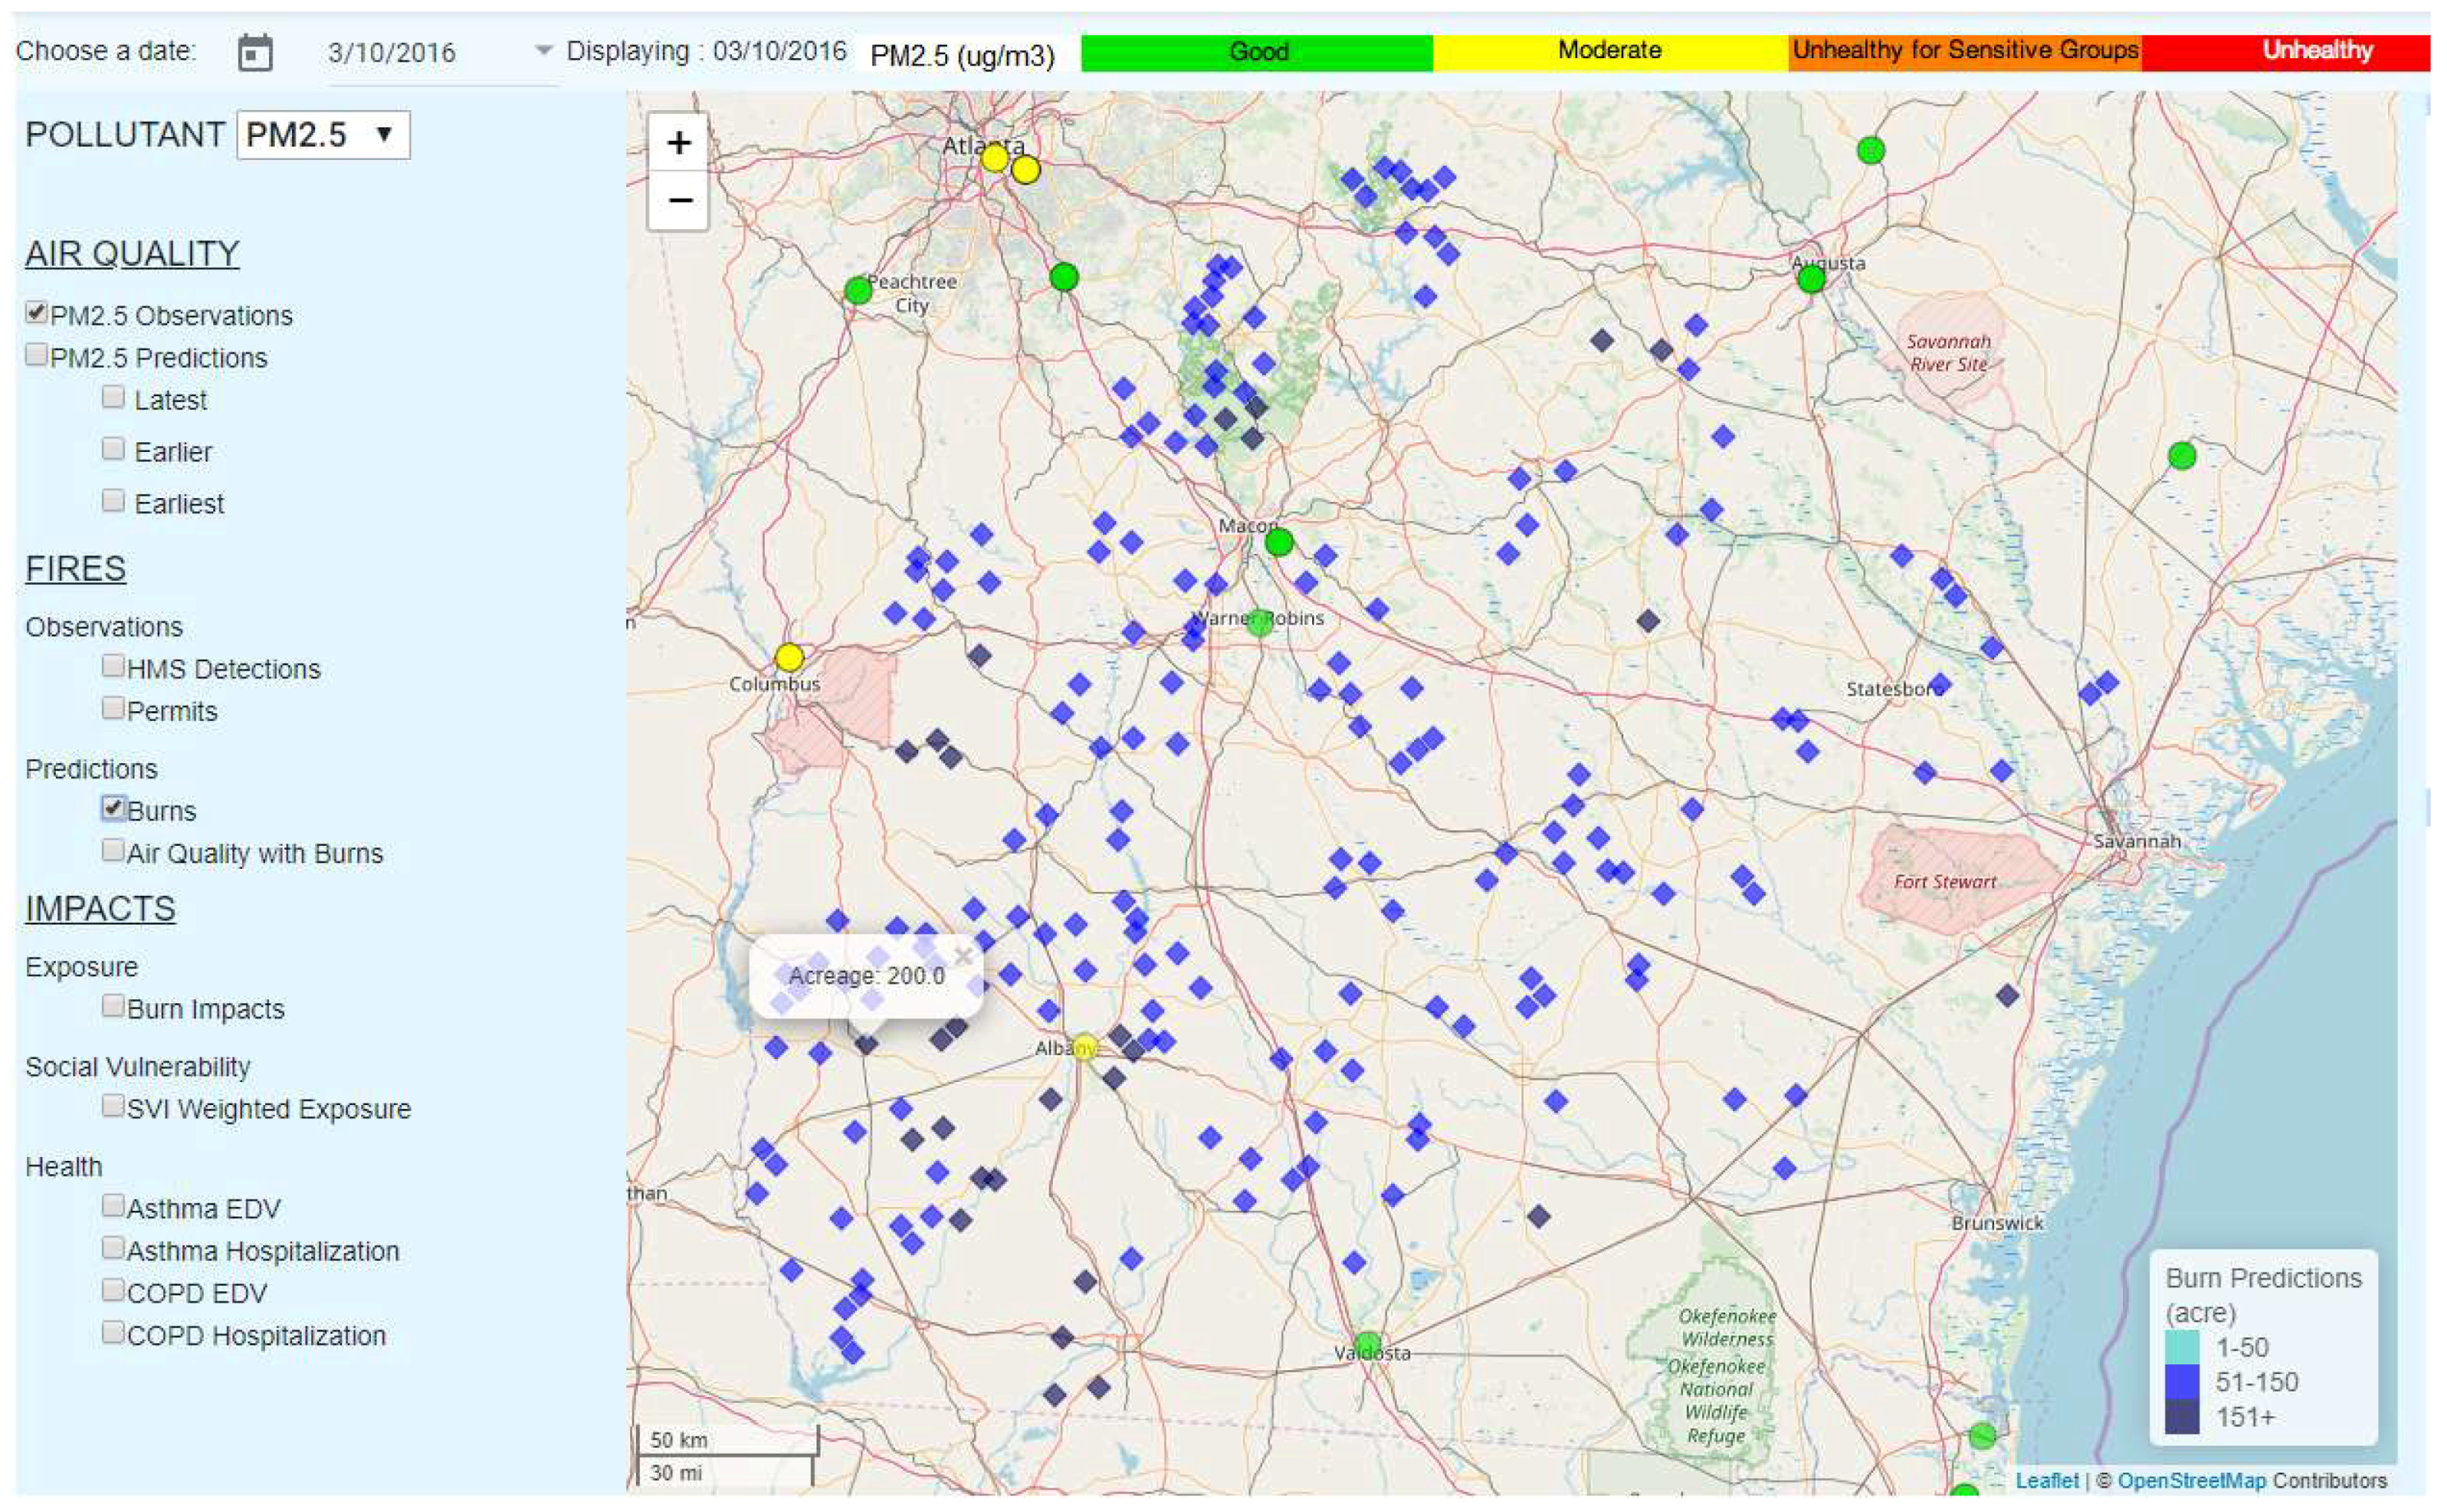2447x1512 pixels.
Task: Open the PM2.5 pollutant dropdown
Action: pyautogui.click(x=323, y=135)
